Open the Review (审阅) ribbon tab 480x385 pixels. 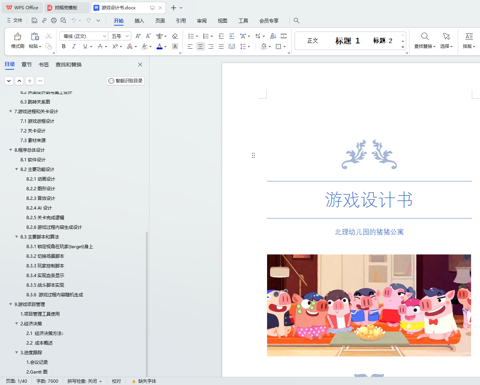[201, 21]
